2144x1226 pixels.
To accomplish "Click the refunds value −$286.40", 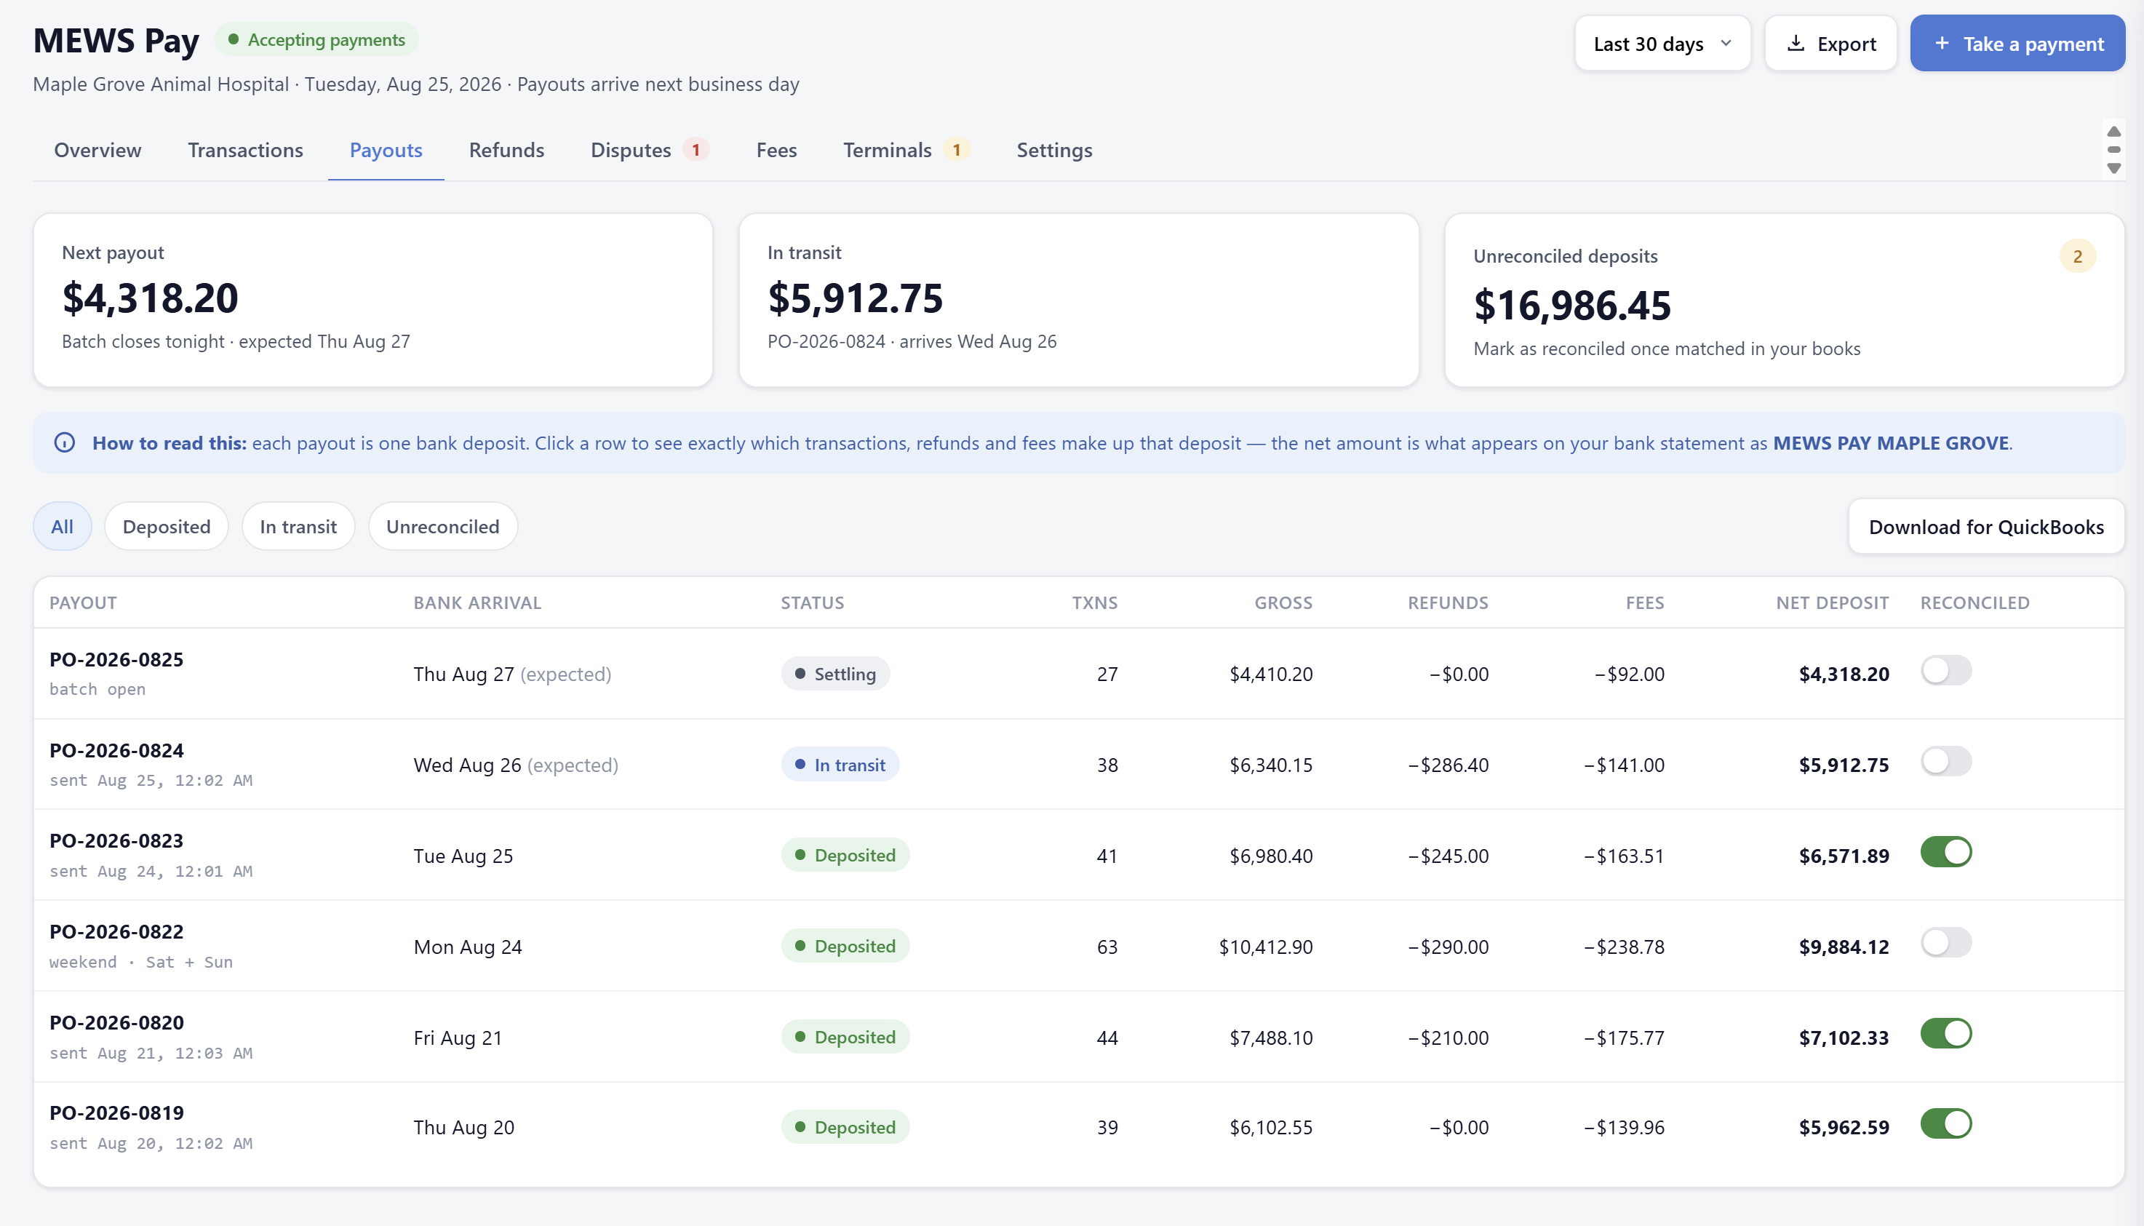I will click(x=1448, y=765).
